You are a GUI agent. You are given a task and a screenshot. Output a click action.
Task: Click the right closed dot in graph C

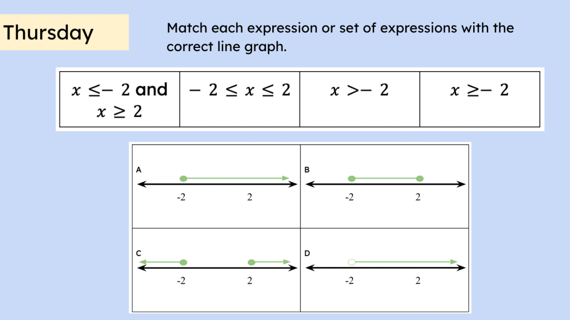pyautogui.click(x=251, y=262)
